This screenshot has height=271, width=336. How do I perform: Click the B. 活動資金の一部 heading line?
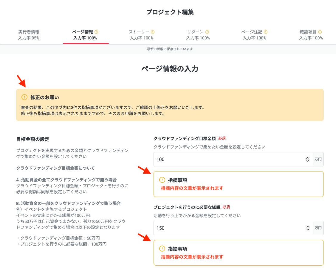tap(69, 203)
